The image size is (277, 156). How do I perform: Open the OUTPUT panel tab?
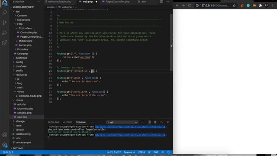coord(68,122)
